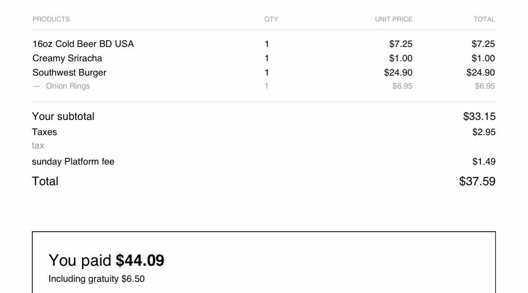Select the Including gratuity $6.50 line

click(96, 280)
